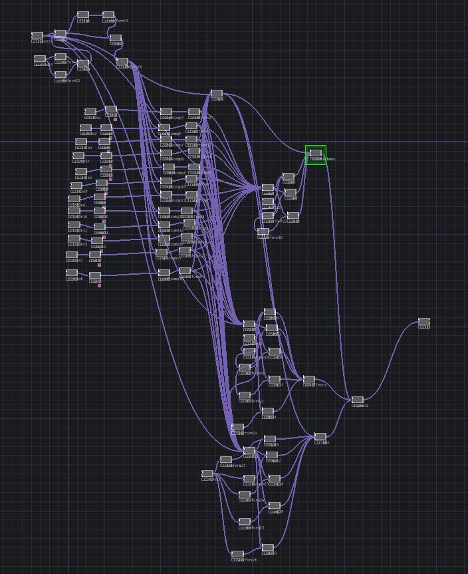Select the comp8 node
The width and height of the screenshot is (468, 574).
point(166,153)
